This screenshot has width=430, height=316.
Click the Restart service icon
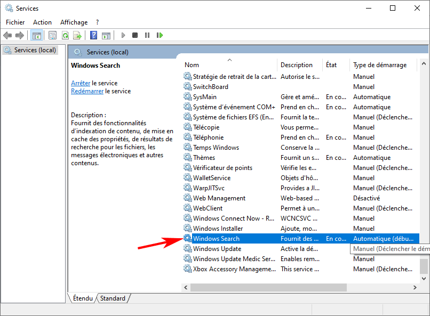coord(160,35)
